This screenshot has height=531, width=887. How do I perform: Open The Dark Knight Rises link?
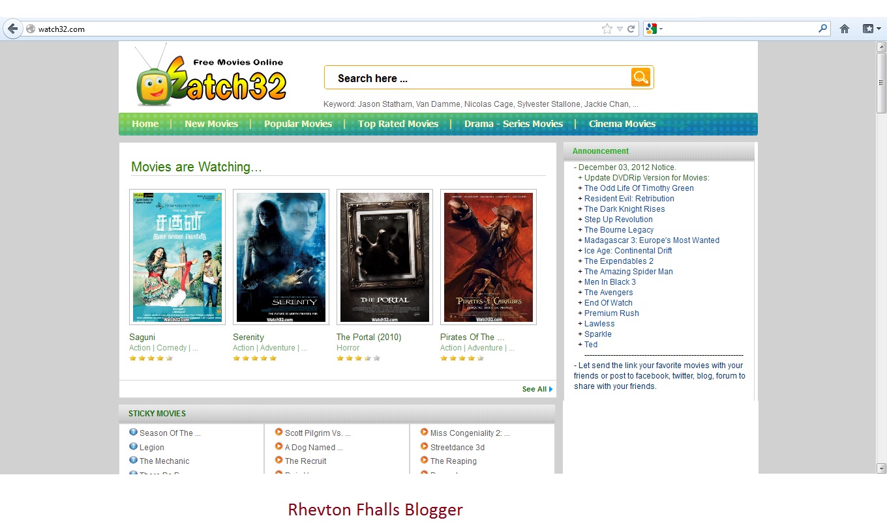(x=625, y=209)
